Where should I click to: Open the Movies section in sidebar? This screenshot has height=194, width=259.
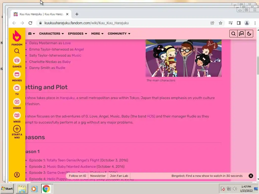[x=17, y=76]
